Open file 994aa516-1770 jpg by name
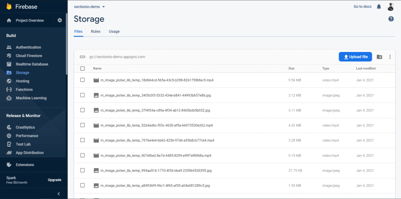 click(x=156, y=170)
